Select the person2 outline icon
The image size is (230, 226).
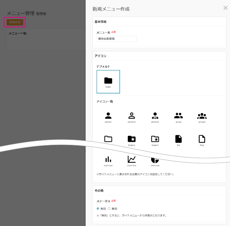click(131, 116)
